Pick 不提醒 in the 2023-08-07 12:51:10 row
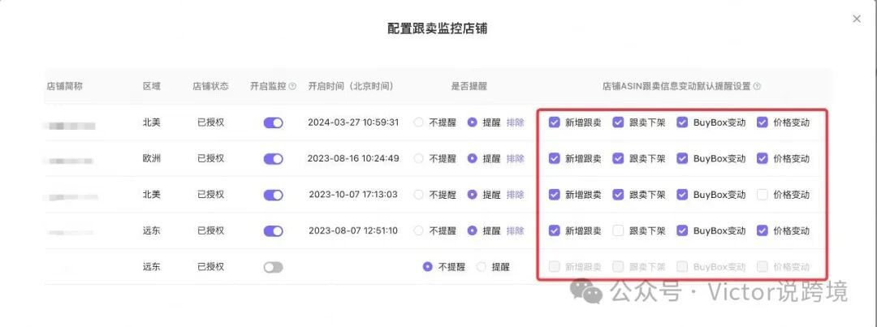This screenshot has height=327, width=877. pyautogui.click(x=418, y=231)
